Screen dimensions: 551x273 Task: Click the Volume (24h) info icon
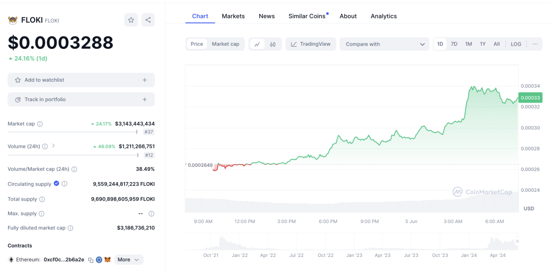(45, 146)
